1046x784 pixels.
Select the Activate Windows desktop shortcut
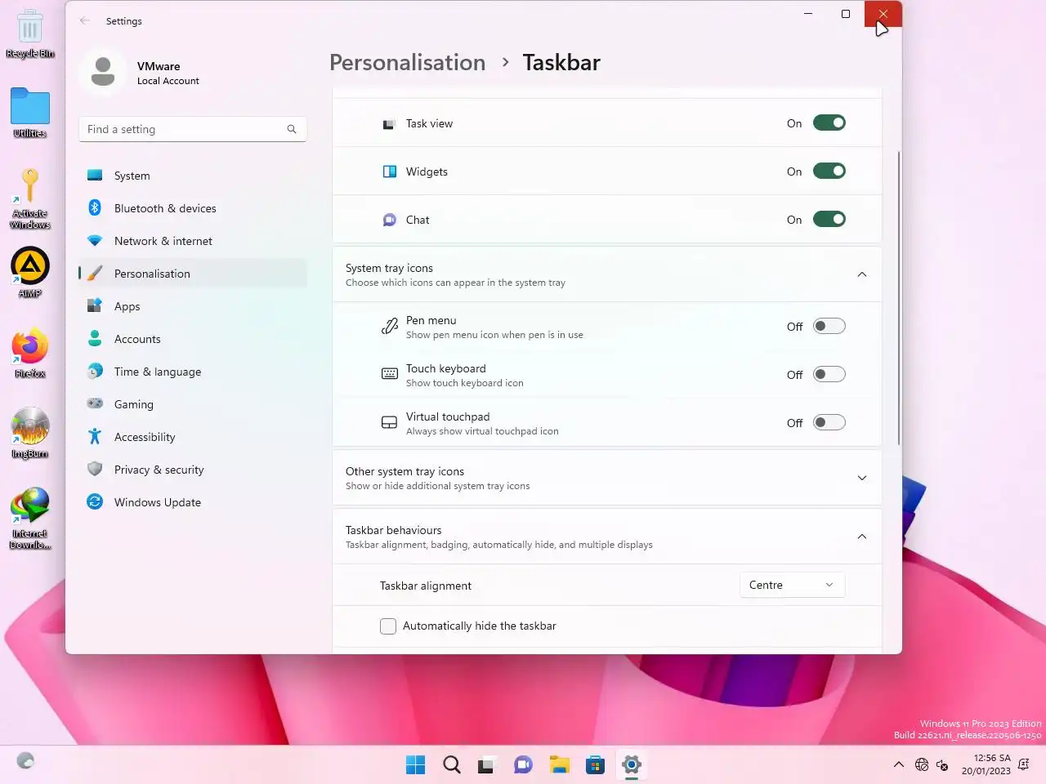click(x=30, y=198)
